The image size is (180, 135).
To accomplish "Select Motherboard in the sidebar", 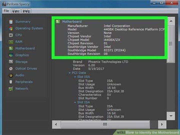I will pyautogui.click(x=25, y=48).
